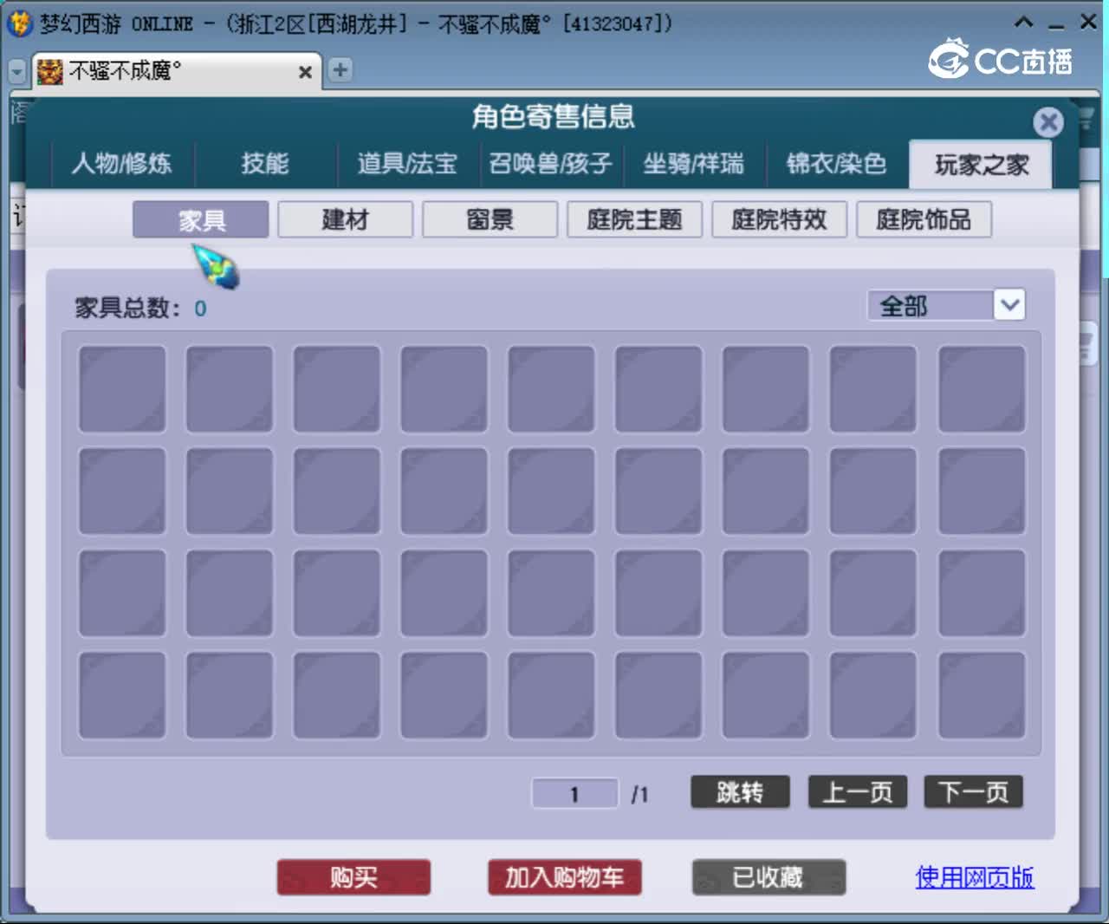Open the 使用网页版 link

(x=975, y=877)
